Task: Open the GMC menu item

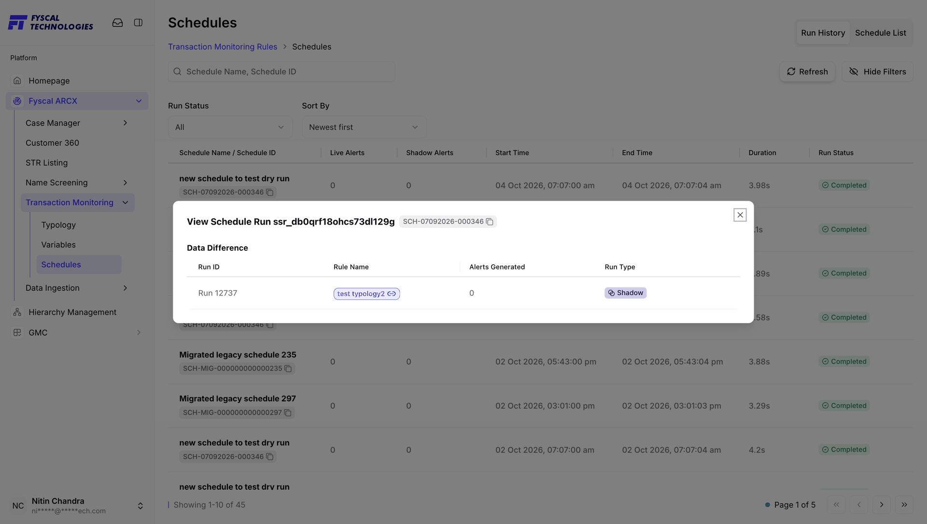Action: pos(38,333)
